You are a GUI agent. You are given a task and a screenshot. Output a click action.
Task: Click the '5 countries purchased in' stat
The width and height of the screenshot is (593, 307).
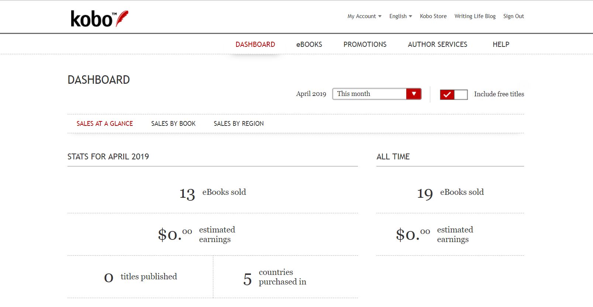click(x=275, y=277)
